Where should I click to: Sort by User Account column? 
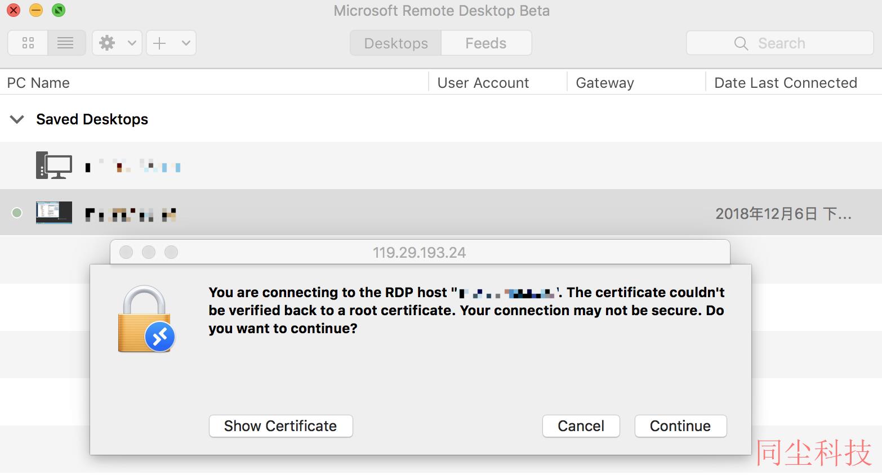point(483,83)
